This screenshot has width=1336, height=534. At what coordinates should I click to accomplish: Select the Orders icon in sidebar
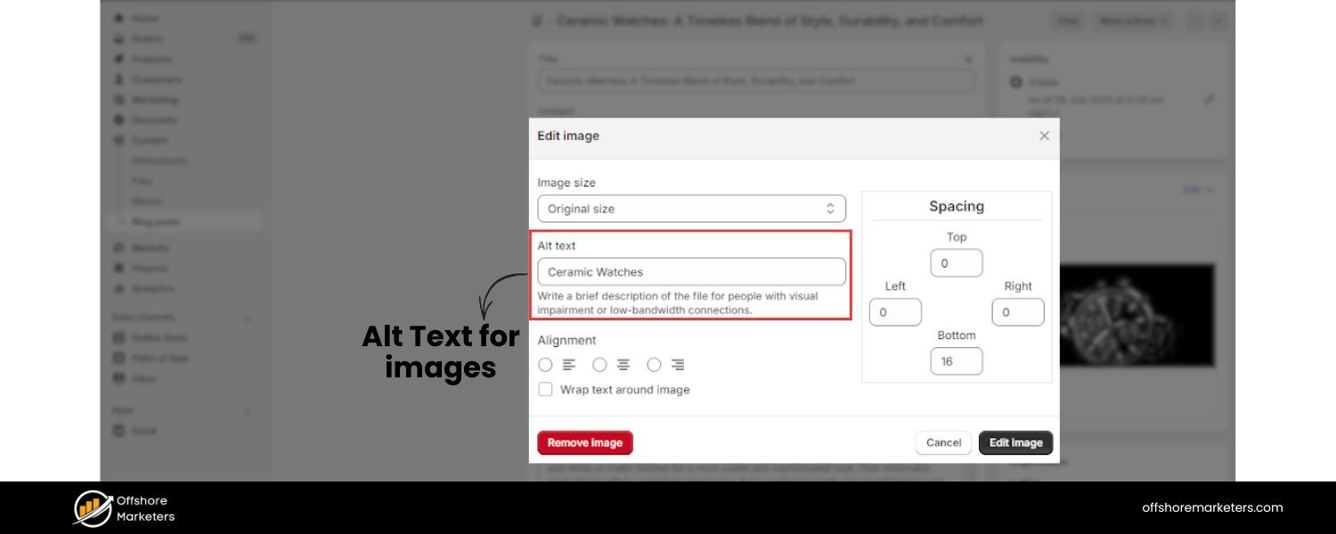(x=118, y=38)
